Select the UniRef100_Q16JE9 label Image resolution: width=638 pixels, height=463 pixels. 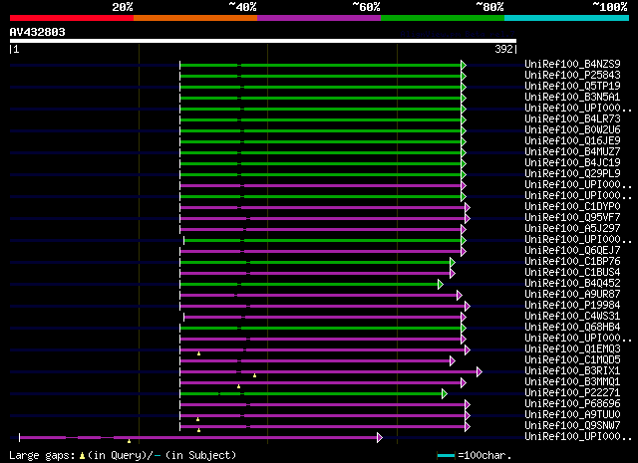[572, 140]
